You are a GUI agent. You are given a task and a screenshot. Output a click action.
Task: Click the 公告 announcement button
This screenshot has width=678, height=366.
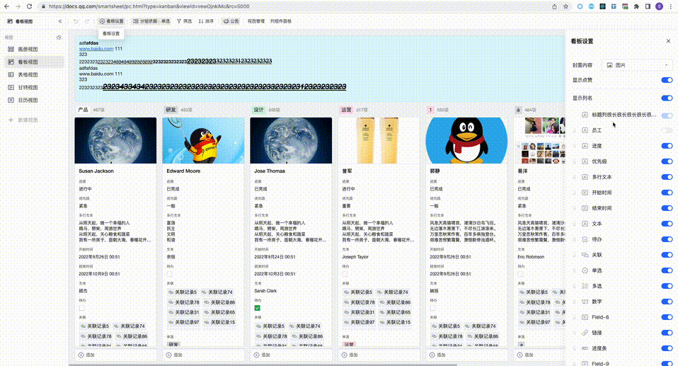pyautogui.click(x=231, y=21)
